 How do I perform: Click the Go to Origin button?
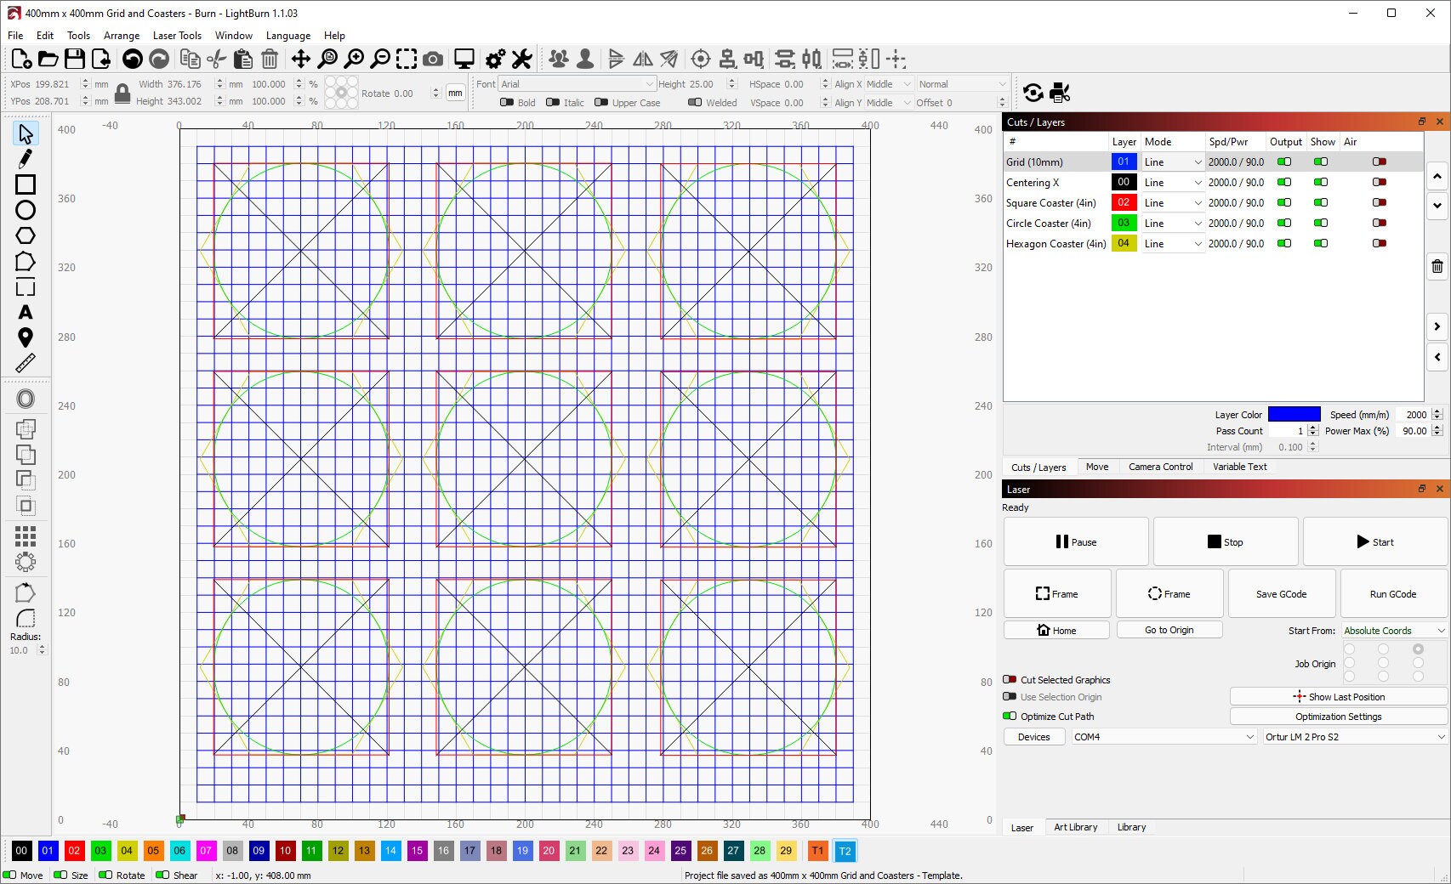point(1169,629)
